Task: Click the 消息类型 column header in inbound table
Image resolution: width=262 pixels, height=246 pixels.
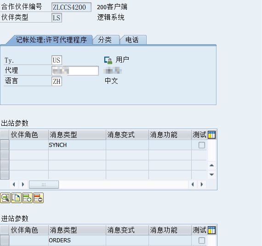Action: 77,230
